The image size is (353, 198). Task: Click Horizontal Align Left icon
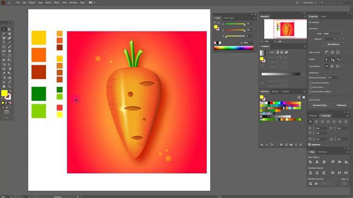pyautogui.click(x=311, y=162)
